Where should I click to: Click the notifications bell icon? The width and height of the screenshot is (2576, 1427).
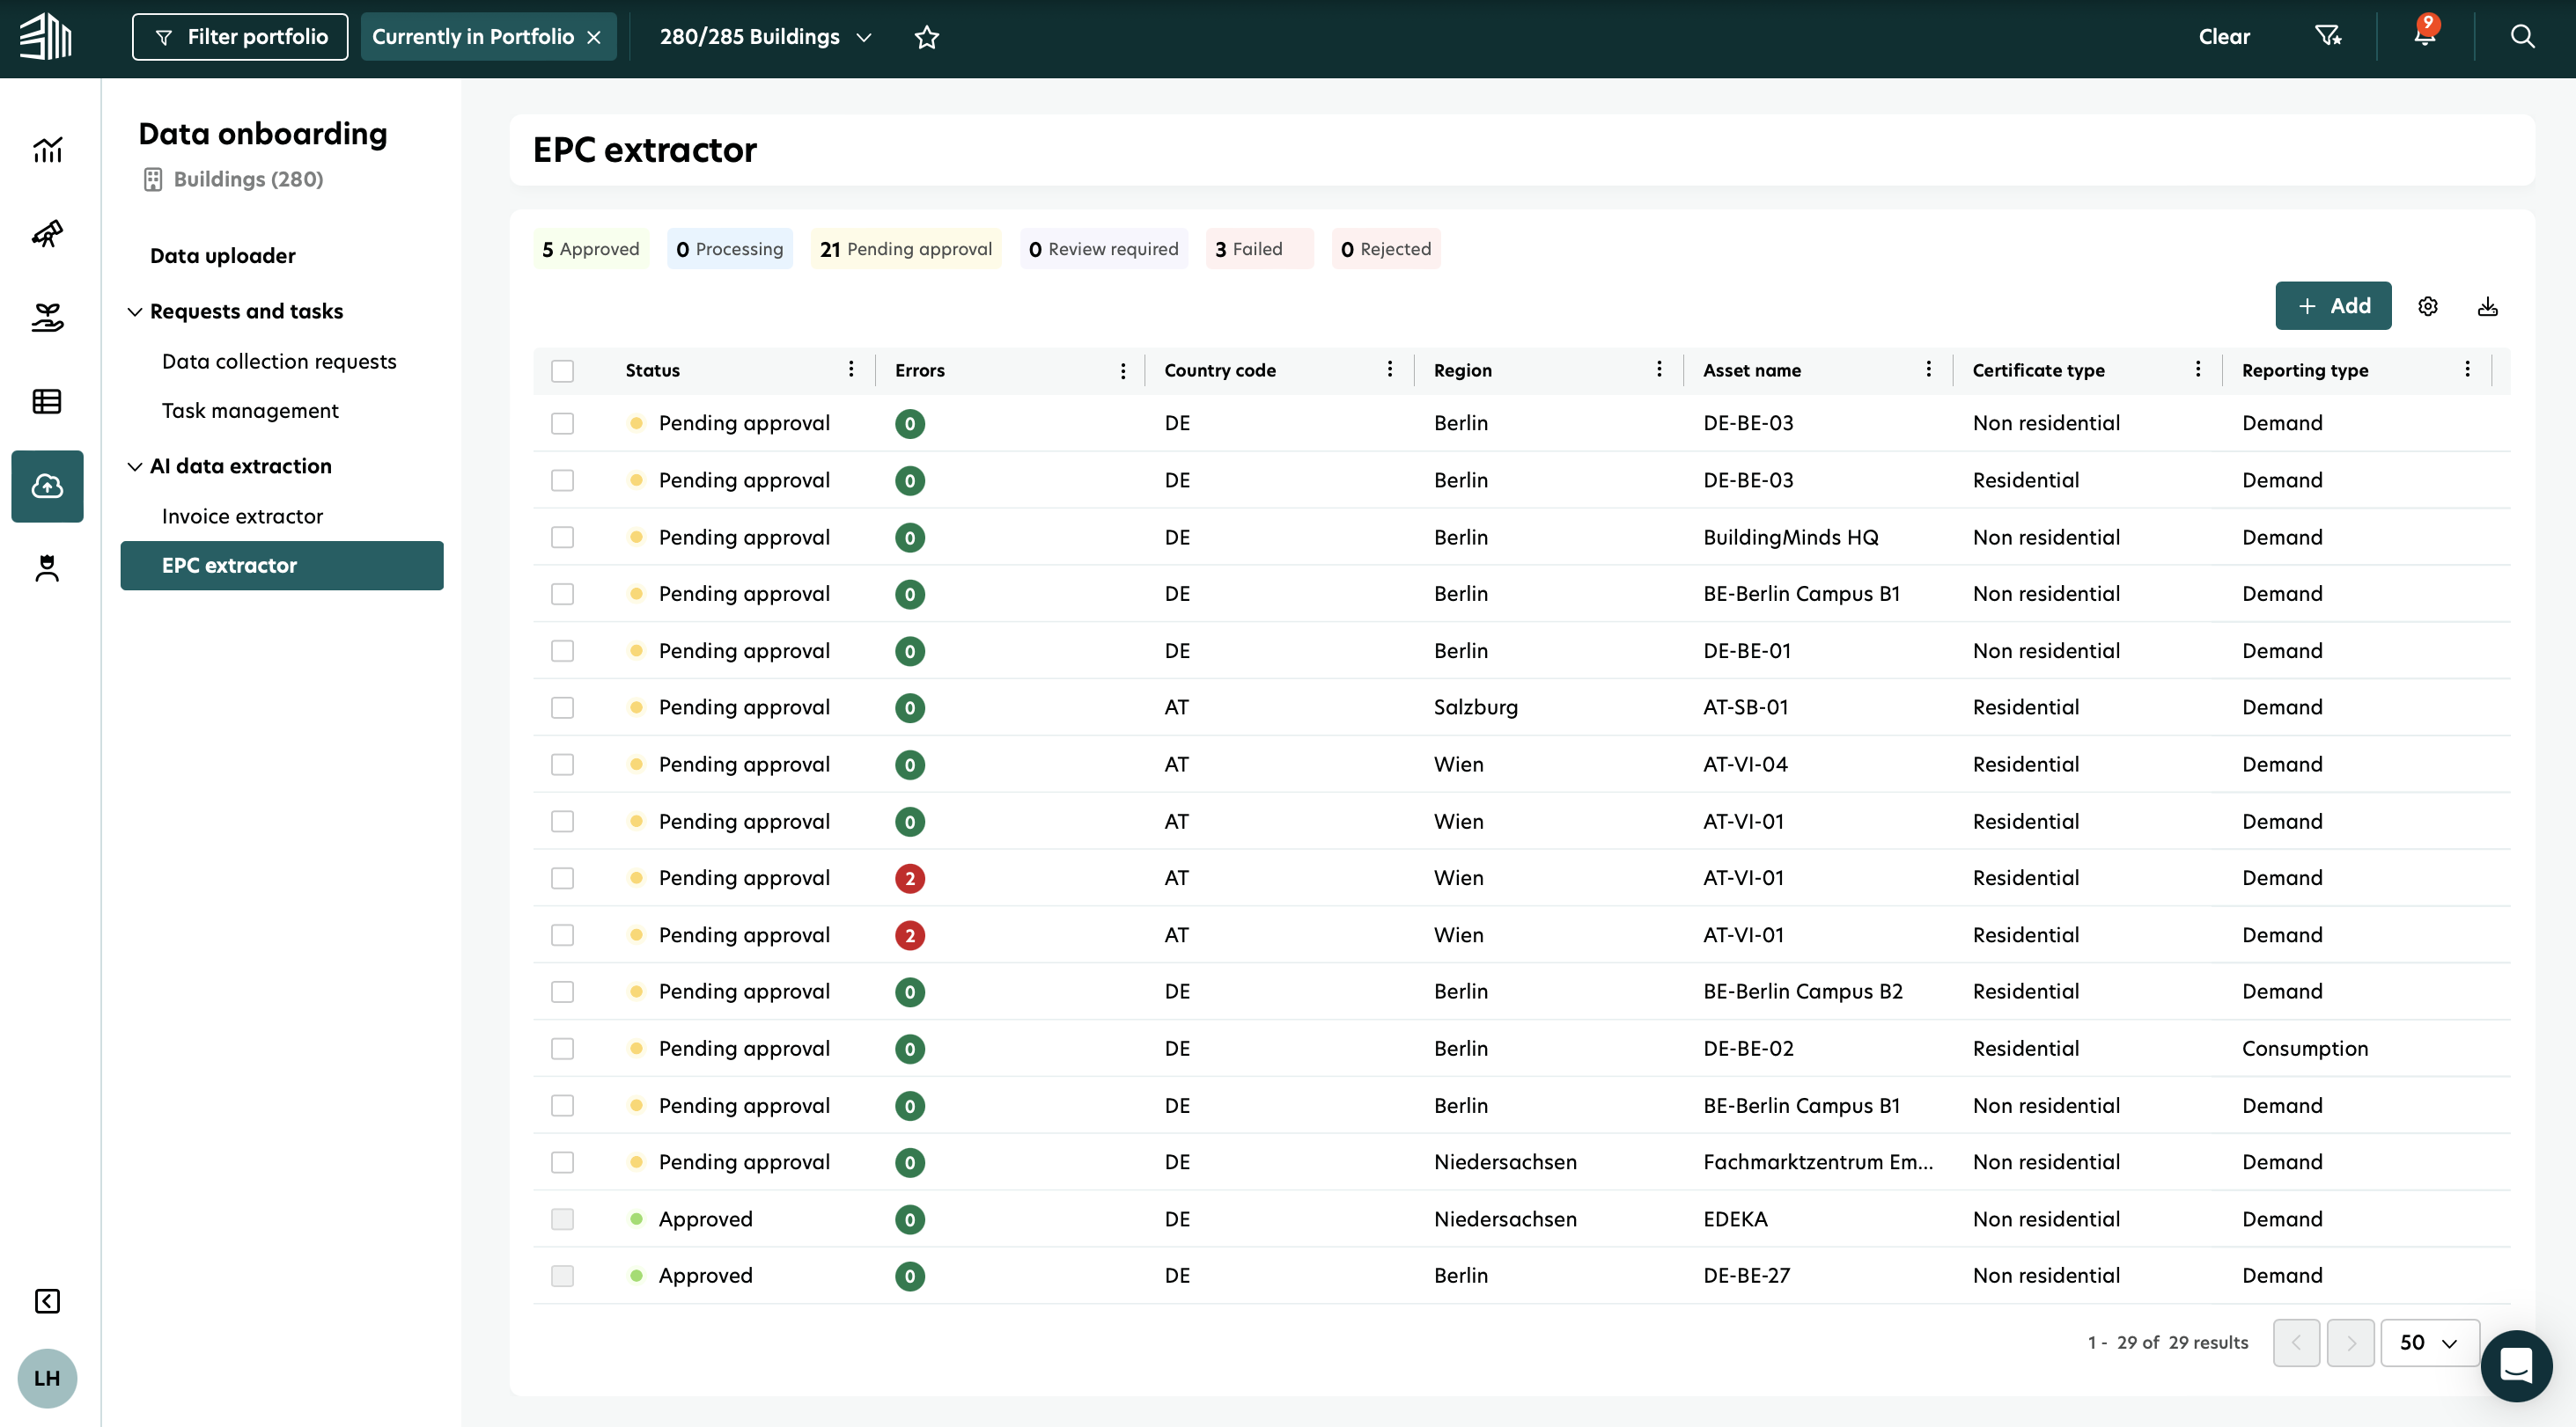[2424, 36]
